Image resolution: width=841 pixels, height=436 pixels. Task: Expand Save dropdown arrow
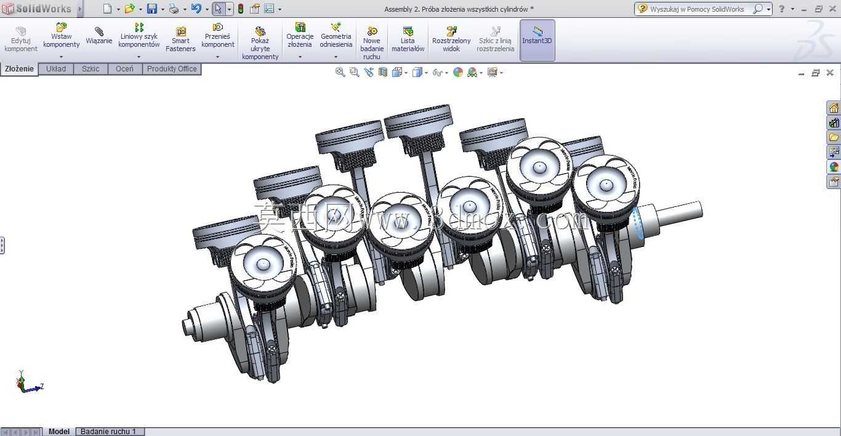click(163, 9)
